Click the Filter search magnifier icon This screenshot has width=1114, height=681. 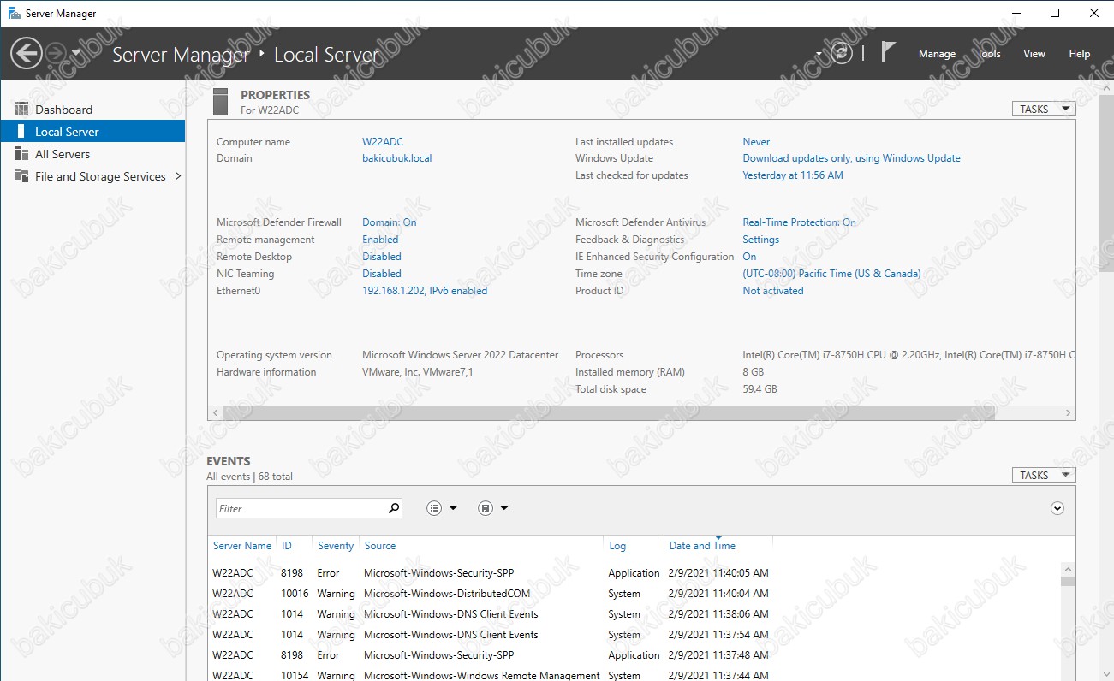point(394,508)
